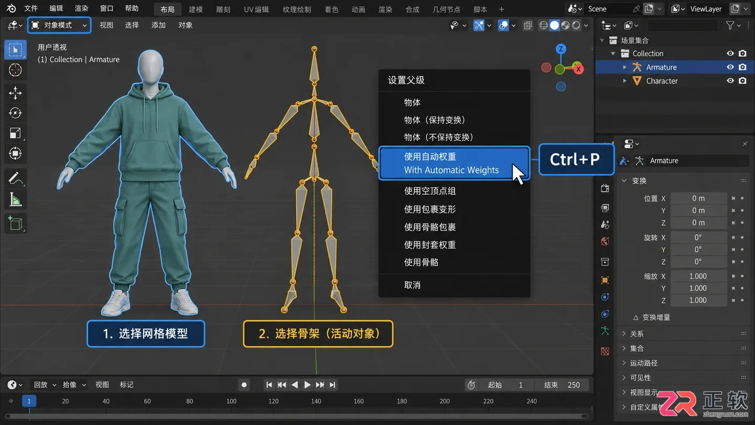Open Armature data properties tab icon
Viewport: 755px width, 425px height.
coord(605,331)
